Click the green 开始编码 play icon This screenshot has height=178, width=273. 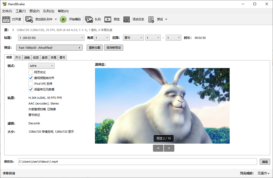point(63,19)
